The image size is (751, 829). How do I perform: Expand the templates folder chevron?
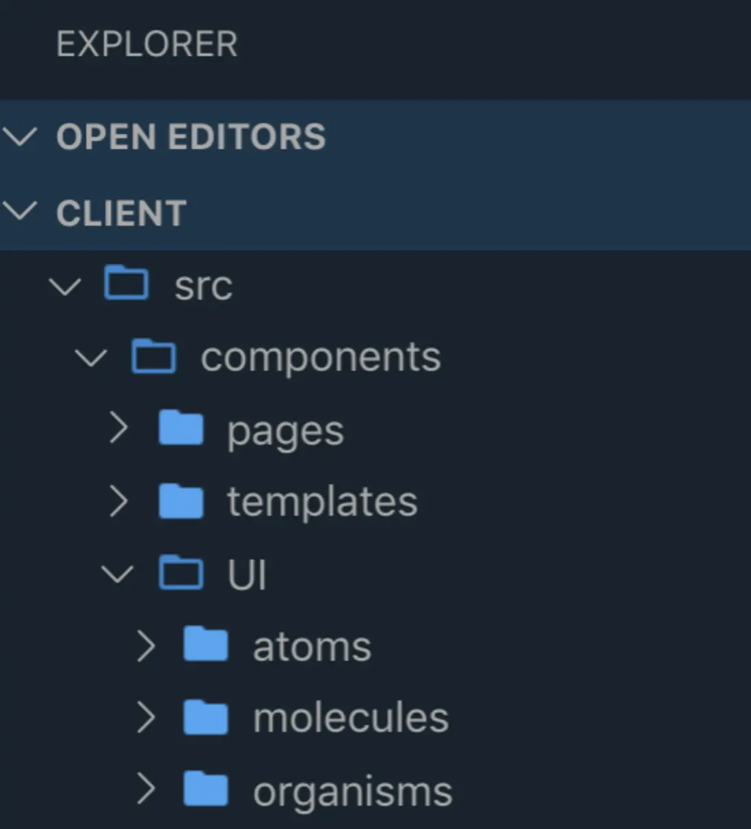(x=119, y=501)
